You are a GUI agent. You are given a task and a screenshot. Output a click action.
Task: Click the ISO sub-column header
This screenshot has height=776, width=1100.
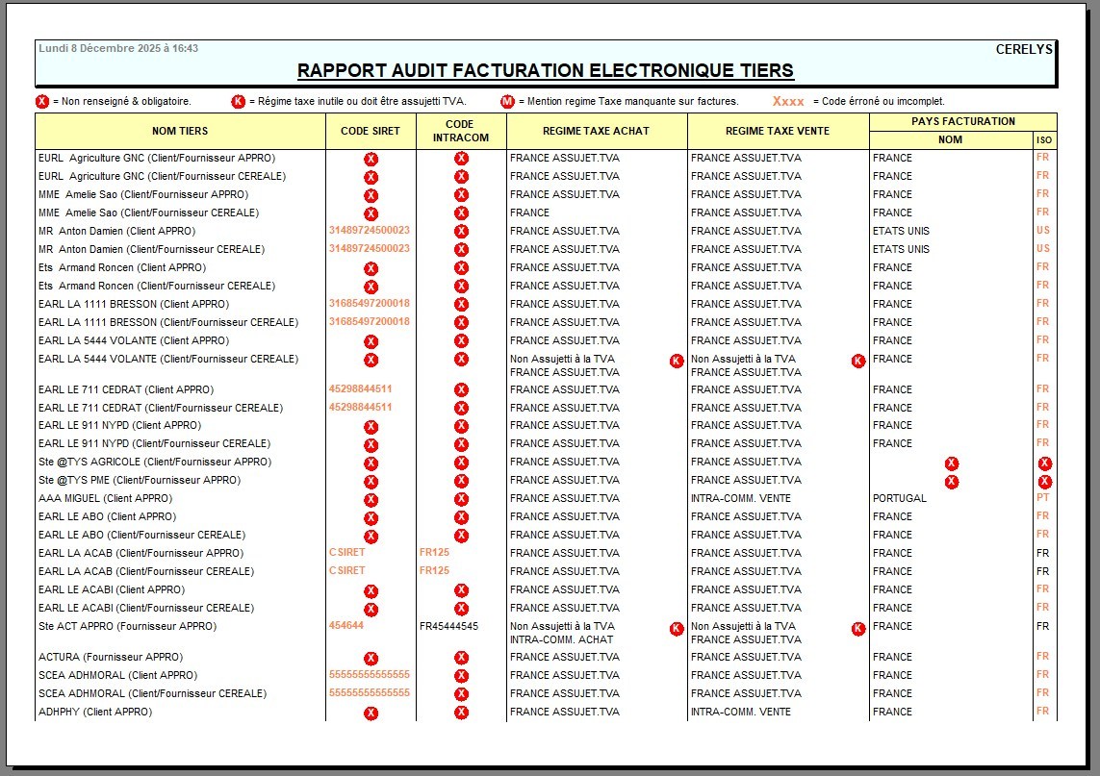[1044, 140]
